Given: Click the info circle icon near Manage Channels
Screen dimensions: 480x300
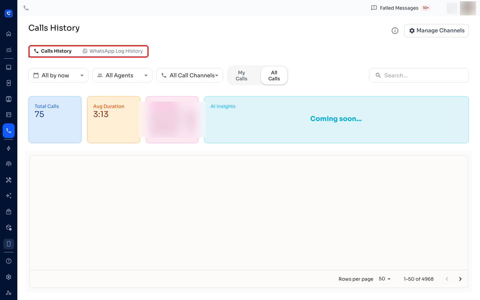Looking at the screenshot, I should click(x=395, y=31).
